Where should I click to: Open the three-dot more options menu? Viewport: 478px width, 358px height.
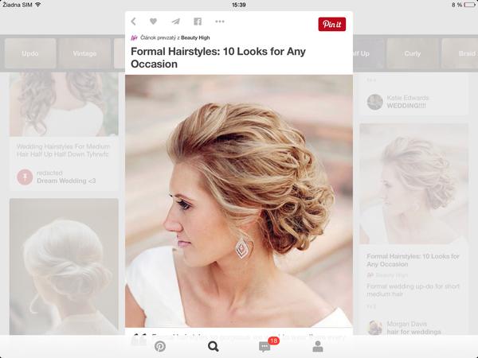[x=220, y=21]
